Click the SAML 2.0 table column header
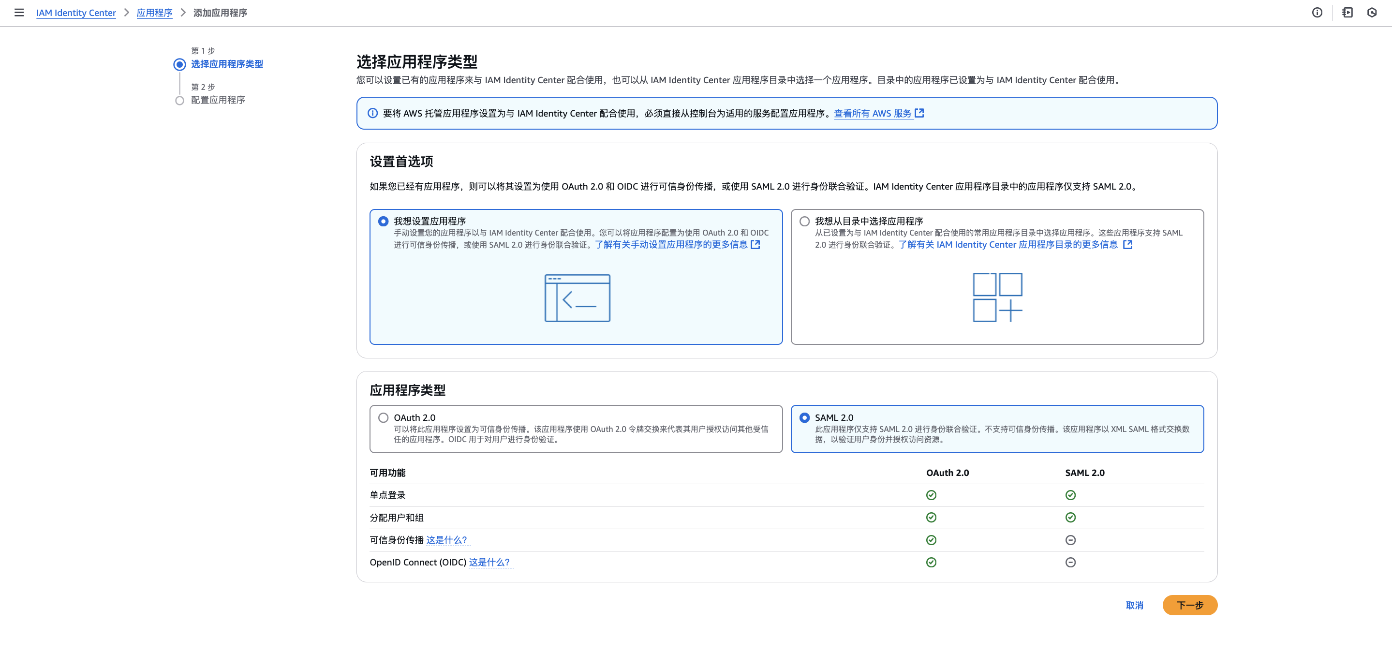Image resolution: width=1392 pixels, height=653 pixels. pyautogui.click(x=1084, y=473)
